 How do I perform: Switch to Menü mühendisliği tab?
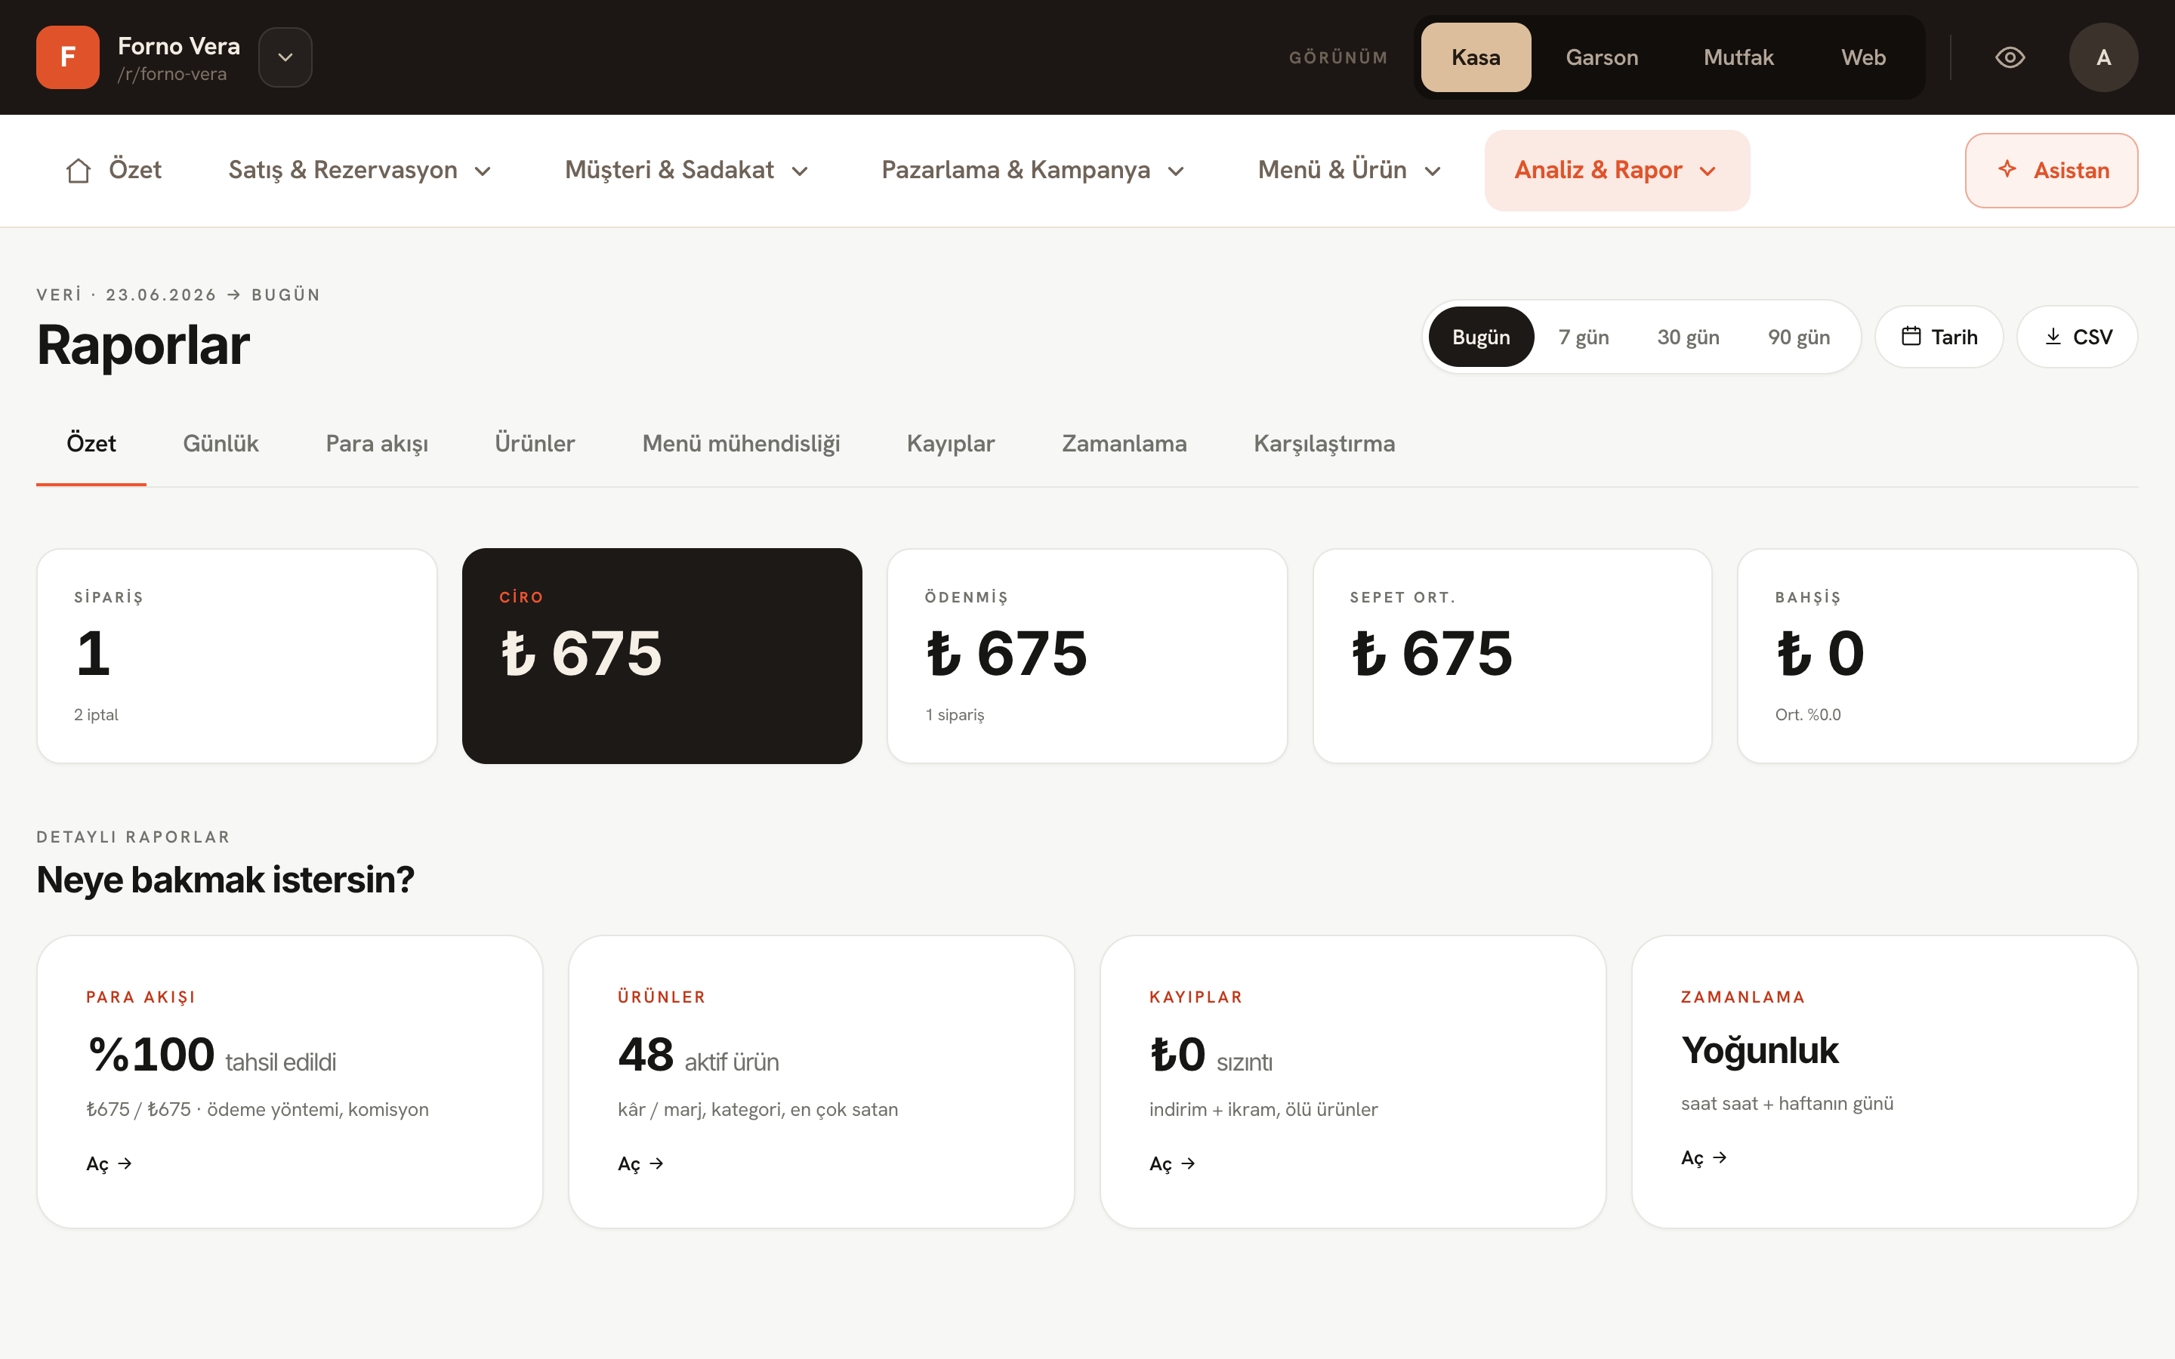point(741,444)
